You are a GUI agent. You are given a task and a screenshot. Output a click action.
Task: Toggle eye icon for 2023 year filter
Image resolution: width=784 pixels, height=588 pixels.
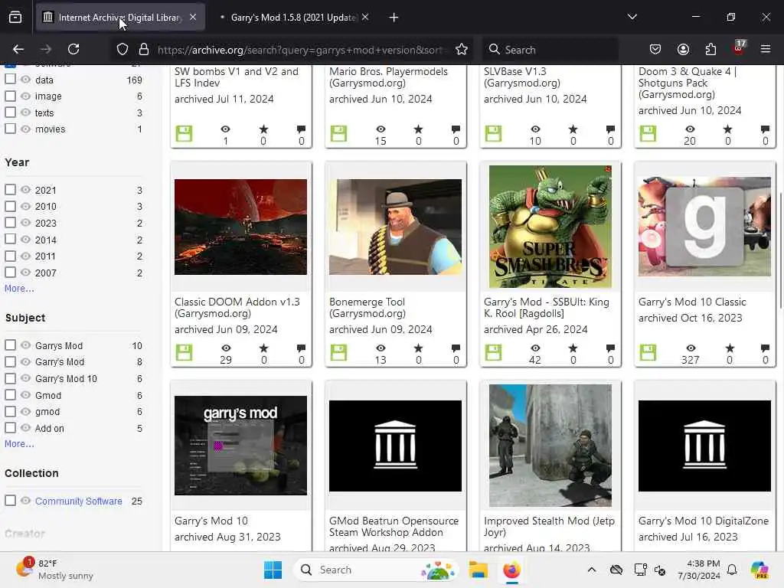pyautogui.click(x=25, y=223)
